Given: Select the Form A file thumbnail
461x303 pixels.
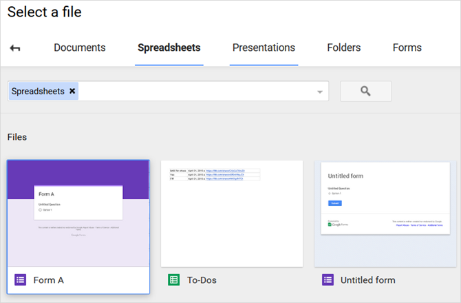Looking at the screenshot, I should [x=78, y=213].
